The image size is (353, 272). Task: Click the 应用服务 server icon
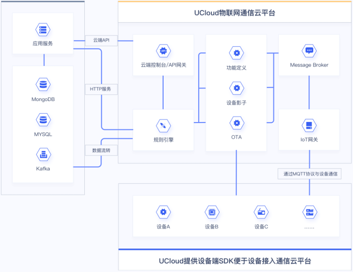click(43, 29)
